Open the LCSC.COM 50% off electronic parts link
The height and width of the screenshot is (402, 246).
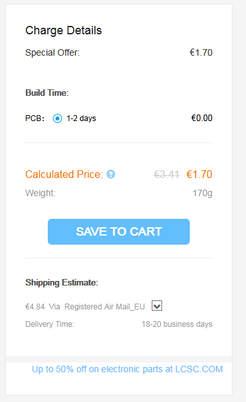click(127, 369)
